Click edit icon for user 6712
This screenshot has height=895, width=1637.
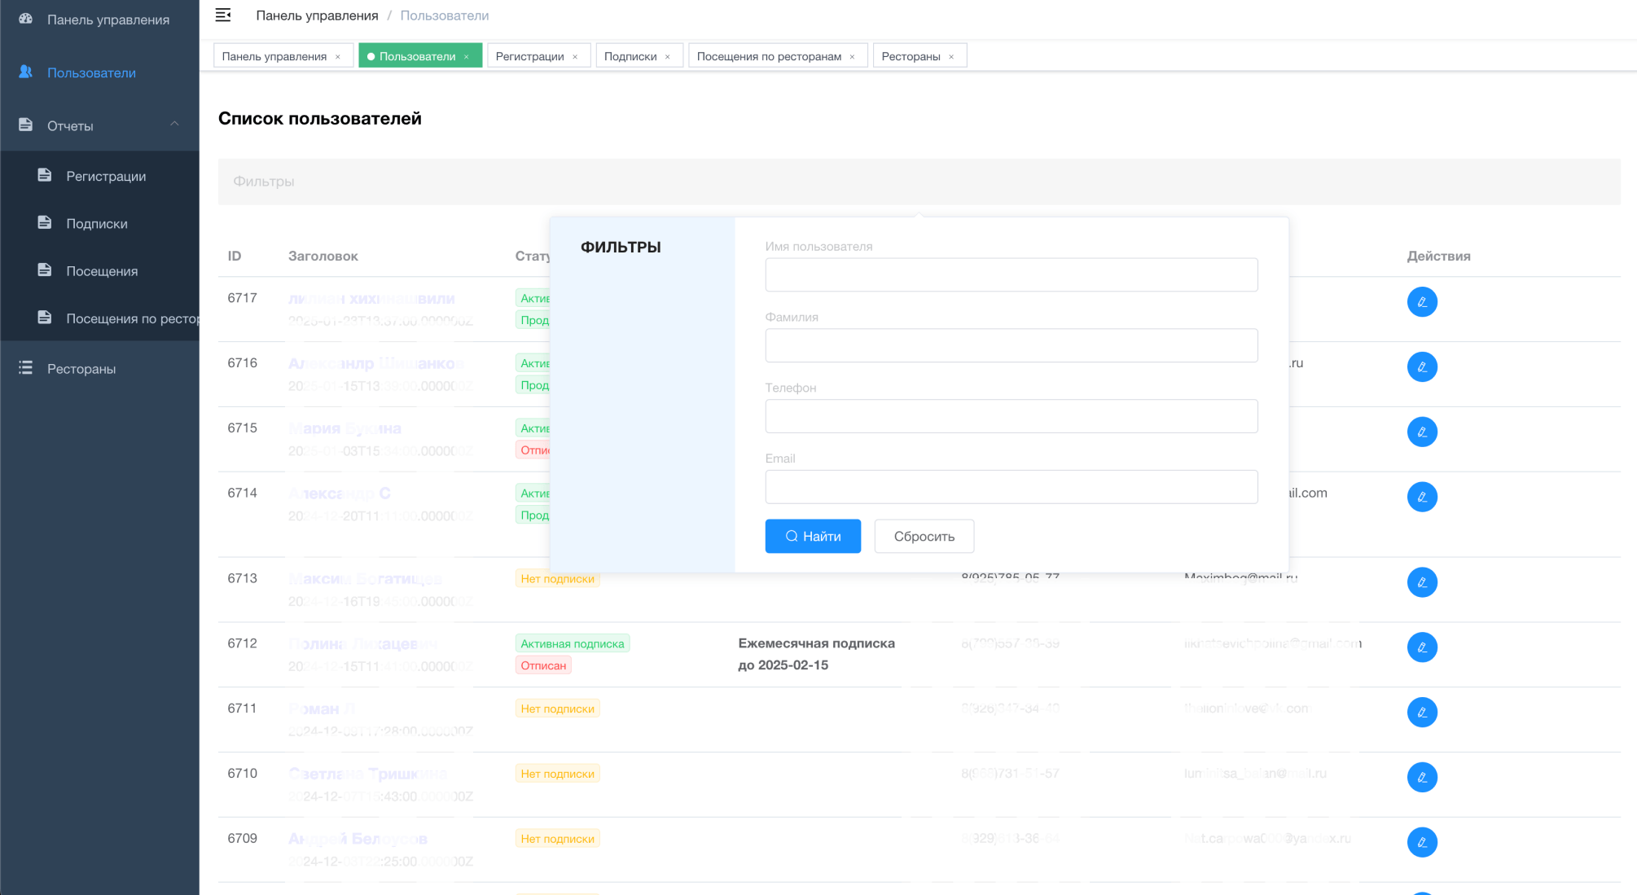point(1421,647)
